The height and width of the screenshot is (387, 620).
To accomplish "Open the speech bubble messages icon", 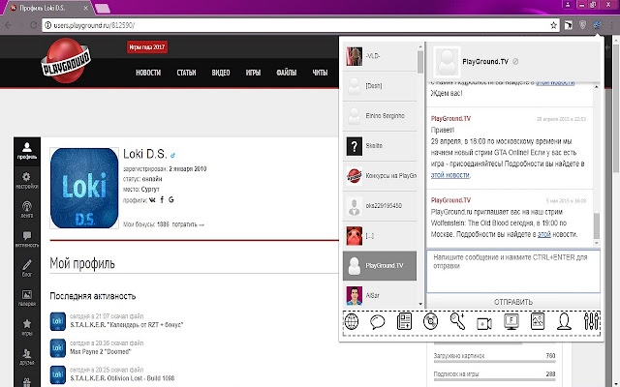I will (377, 322).
